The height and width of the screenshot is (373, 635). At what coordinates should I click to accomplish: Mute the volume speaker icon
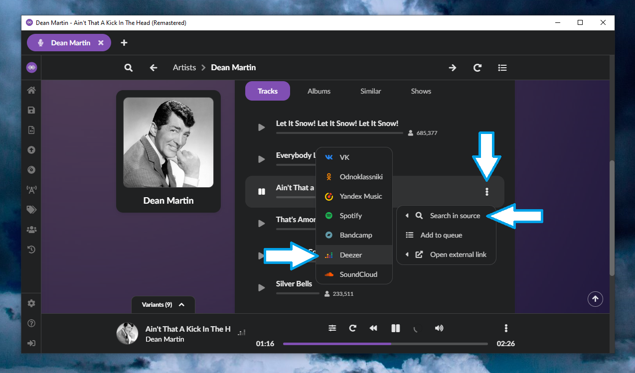(x=439, y=328)
